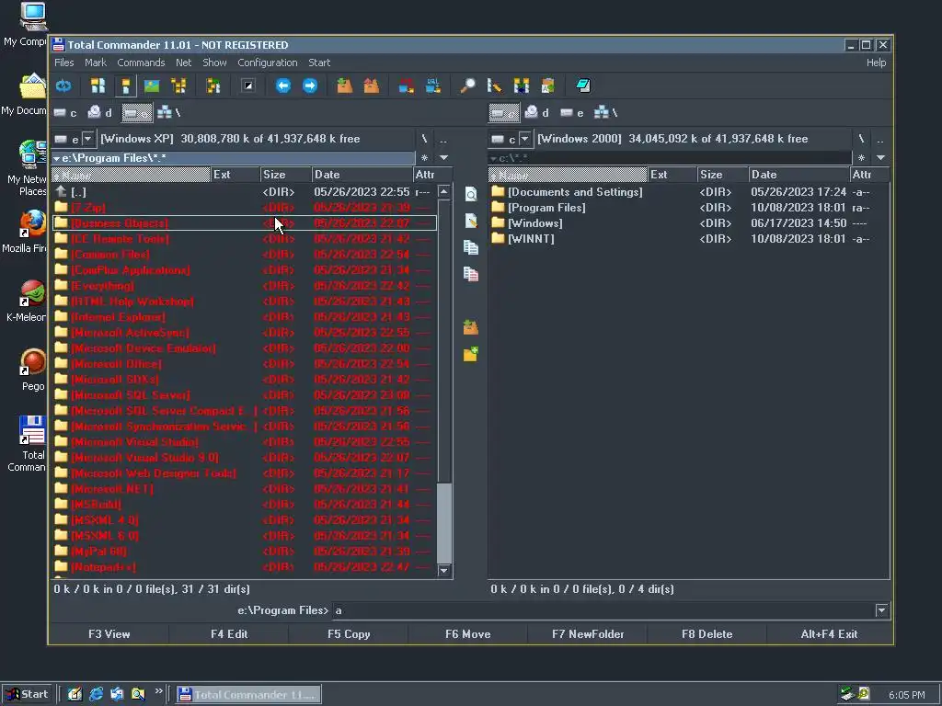Go back with the blue left arrow

283,85
